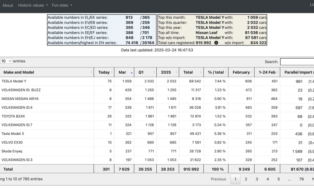Open the About page
Screen dimensions: 314x188
click(8, 5)
